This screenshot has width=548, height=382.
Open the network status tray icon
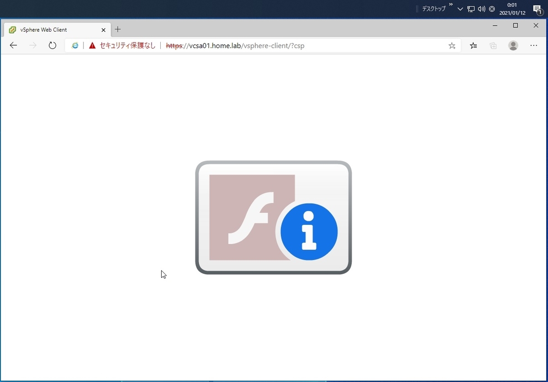tap(471, 9)
